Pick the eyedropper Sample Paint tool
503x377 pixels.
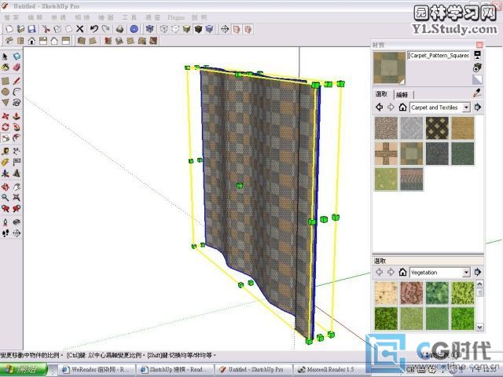point(477,93)
